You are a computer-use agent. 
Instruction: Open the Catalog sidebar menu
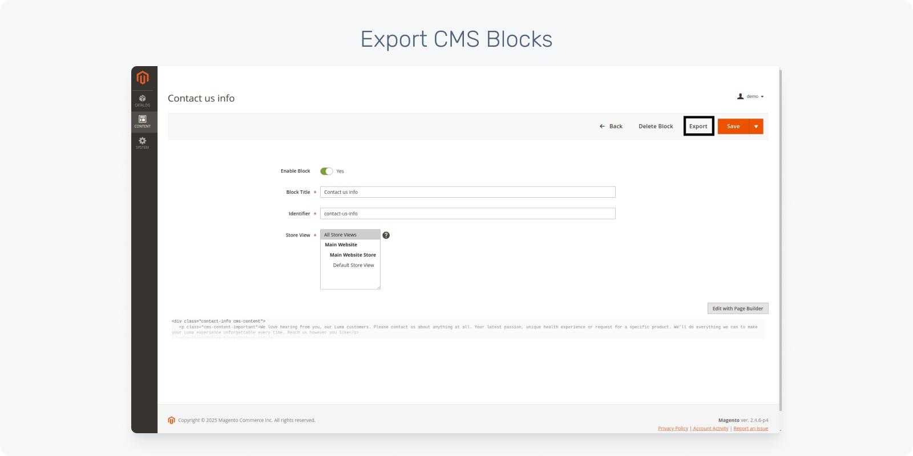click(143, 100)
